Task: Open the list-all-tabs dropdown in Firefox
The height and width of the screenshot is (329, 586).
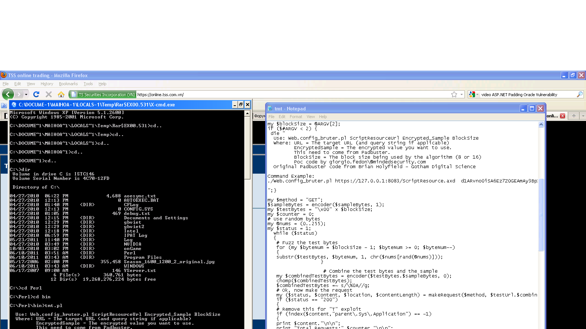Action: 583,116
